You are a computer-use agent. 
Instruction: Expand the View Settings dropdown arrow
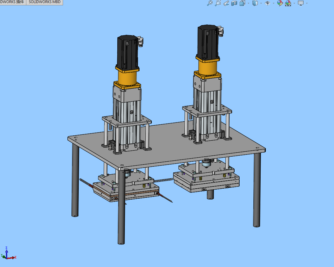coord(307,3)
